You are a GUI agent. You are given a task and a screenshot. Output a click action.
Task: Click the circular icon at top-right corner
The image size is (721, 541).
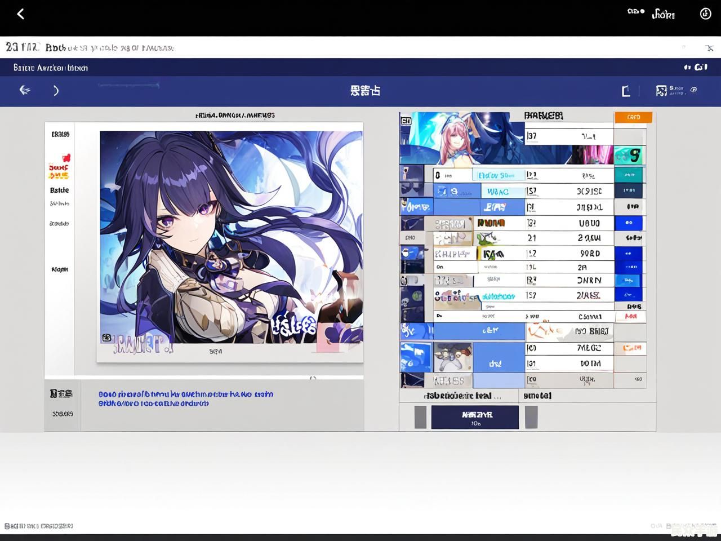(705, 14)
